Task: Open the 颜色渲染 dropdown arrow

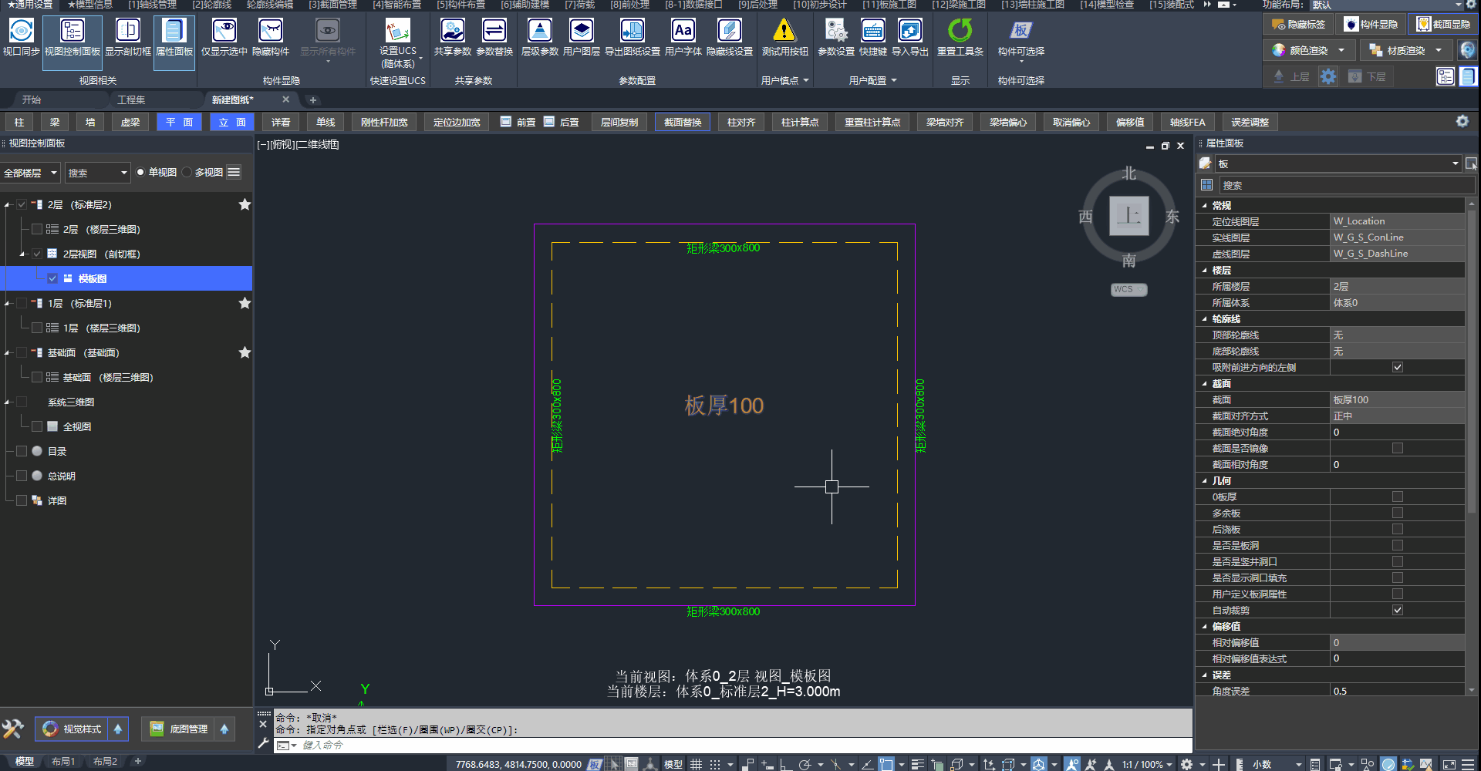Action: pyautogui.click(x=1341, y=50)
